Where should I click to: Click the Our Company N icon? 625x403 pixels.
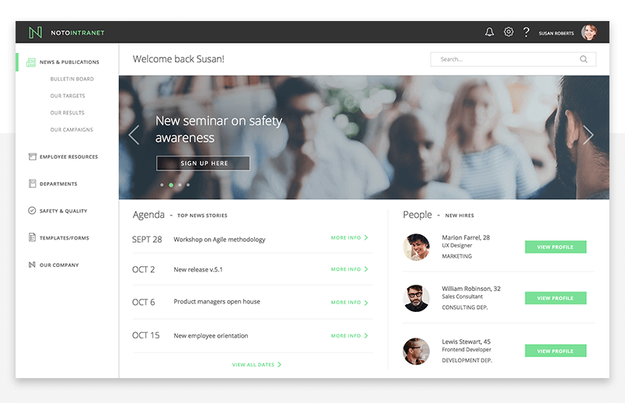[32, 265]
